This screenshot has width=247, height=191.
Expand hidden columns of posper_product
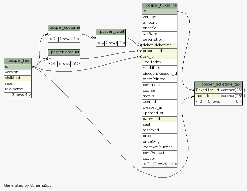coord(64,58)
